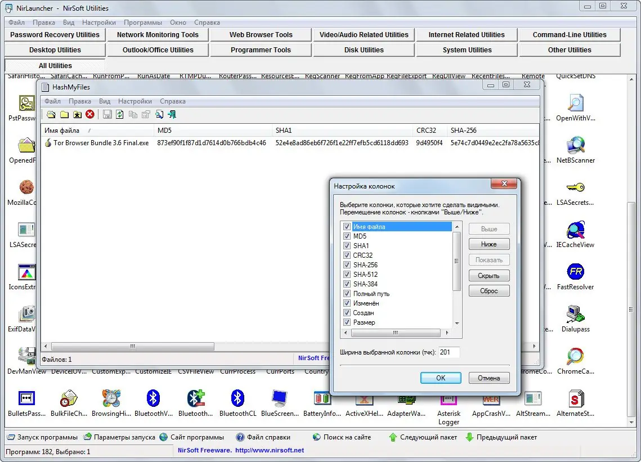Click the save floppy disk icon
Image resolution: width=641 pixels, height=462 pixels.
point(107,114)
